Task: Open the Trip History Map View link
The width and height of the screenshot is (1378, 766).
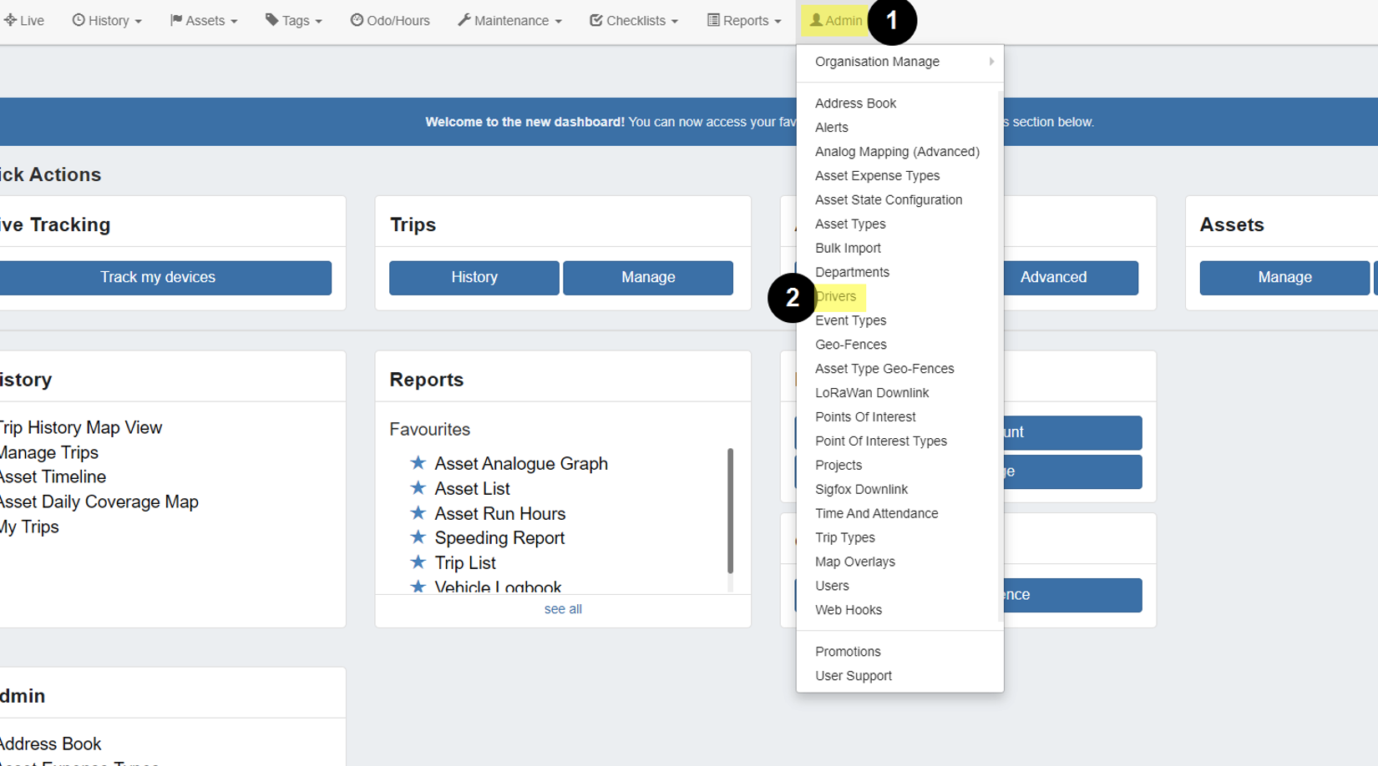Action: (81, 428)
